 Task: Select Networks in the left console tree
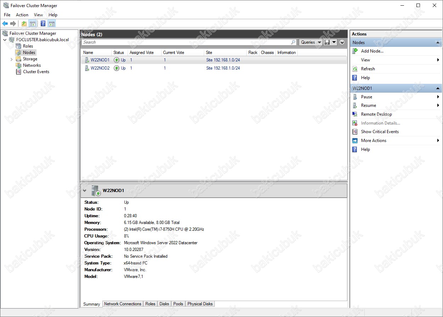point(32,65)
